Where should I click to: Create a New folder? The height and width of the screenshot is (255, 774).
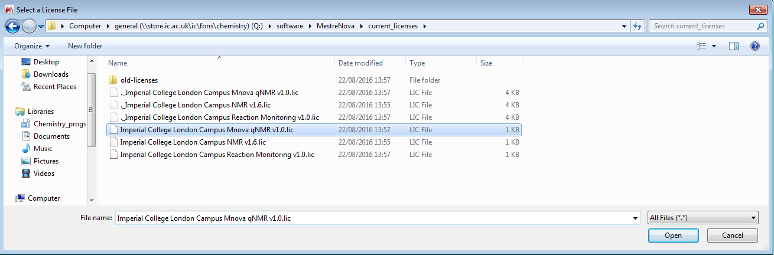(x=85, y=46)
